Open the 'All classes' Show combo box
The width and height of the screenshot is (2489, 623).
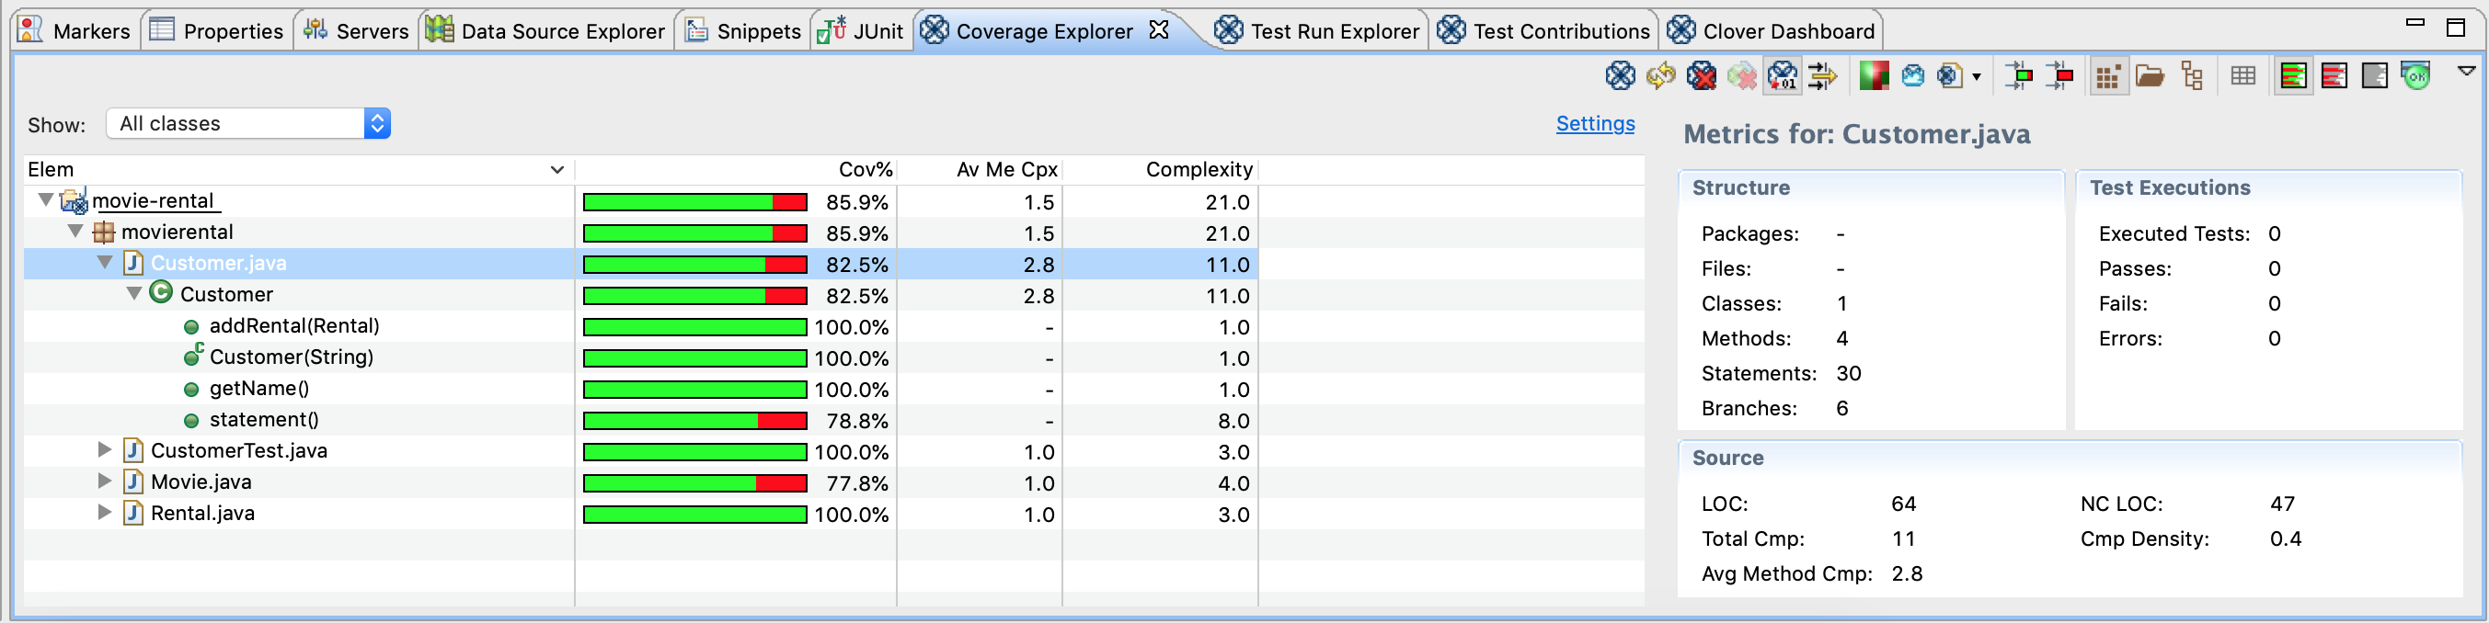point(248,124)
